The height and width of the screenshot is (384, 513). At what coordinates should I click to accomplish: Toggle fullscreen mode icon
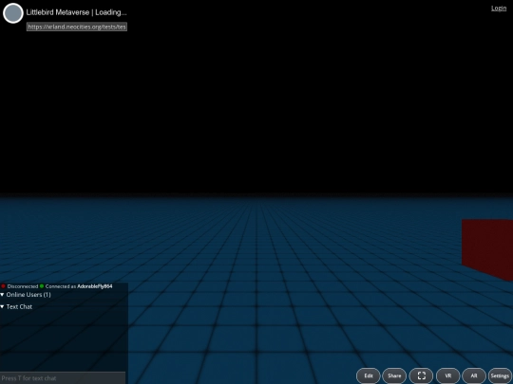coord(422,375)
